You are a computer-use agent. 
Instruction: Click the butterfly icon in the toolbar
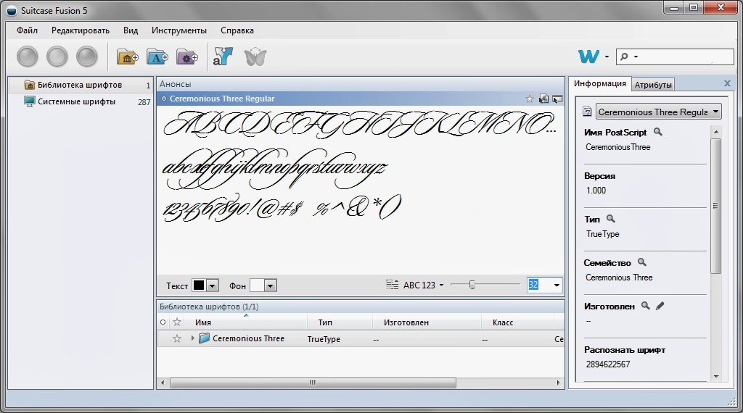point(255,57)
